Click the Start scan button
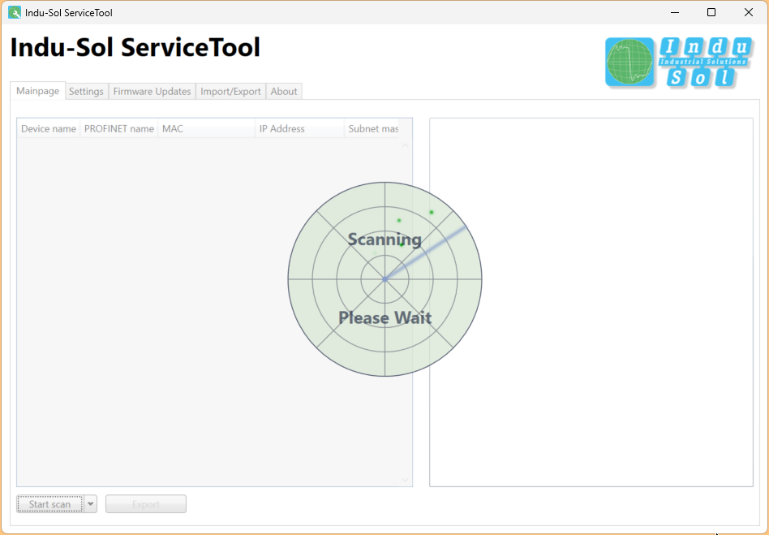769x535 pixels. (50, 504)
